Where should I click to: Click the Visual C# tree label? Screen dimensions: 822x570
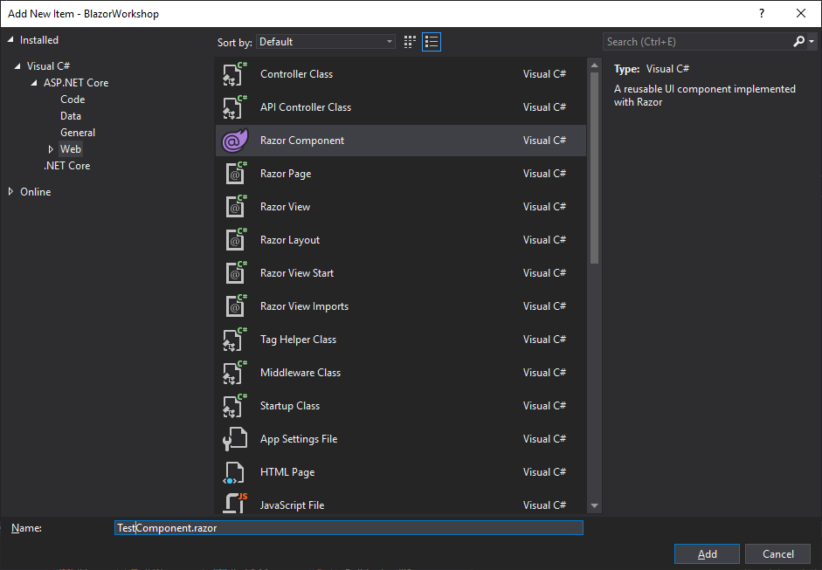point(48,66)
